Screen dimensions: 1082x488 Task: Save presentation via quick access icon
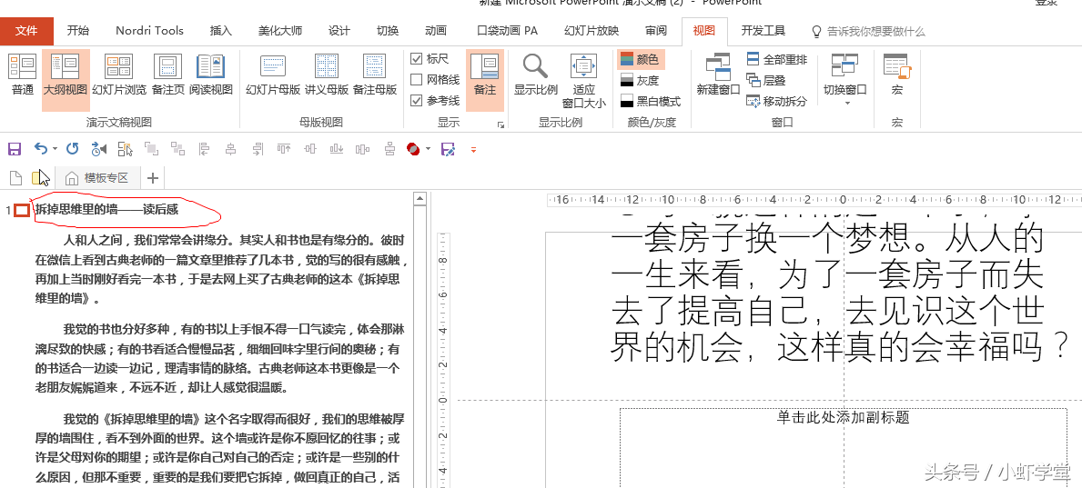click(x=15, y=148)
